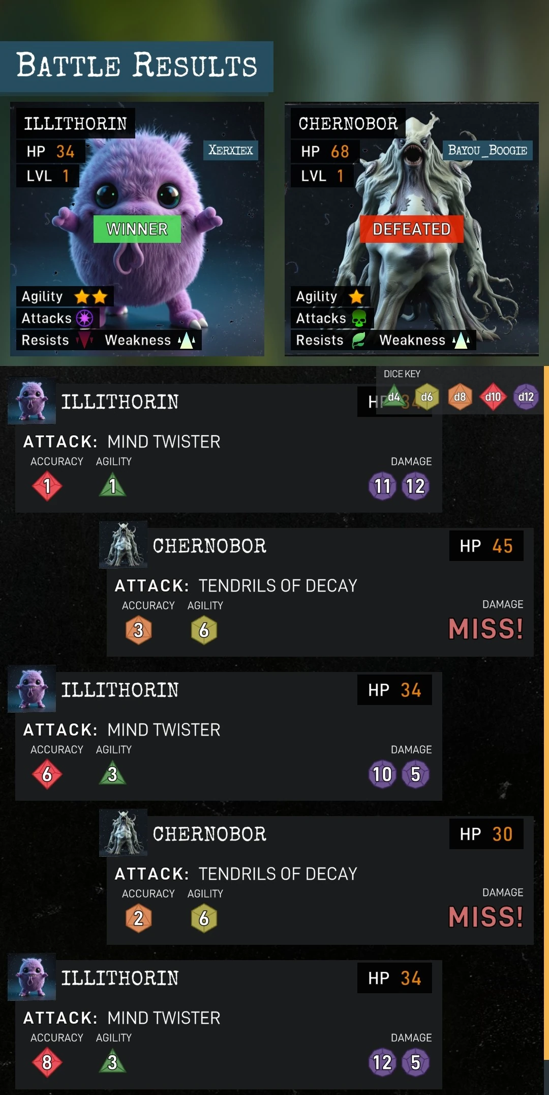Click the green WINNER badge
The image size is (549, 1095).
137,229
